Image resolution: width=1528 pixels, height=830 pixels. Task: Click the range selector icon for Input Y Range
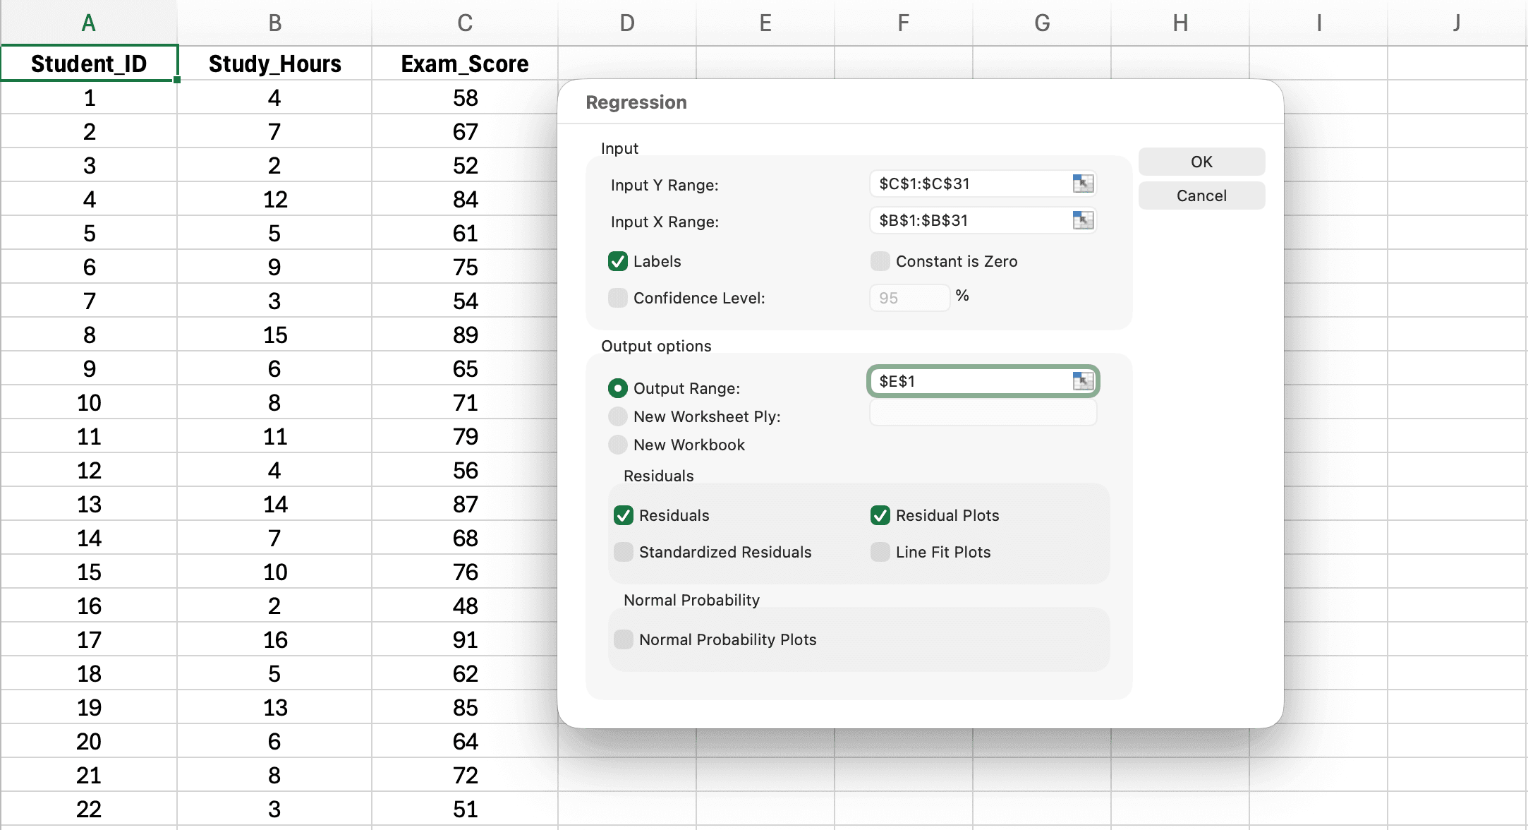click(x=1082, y=184)
